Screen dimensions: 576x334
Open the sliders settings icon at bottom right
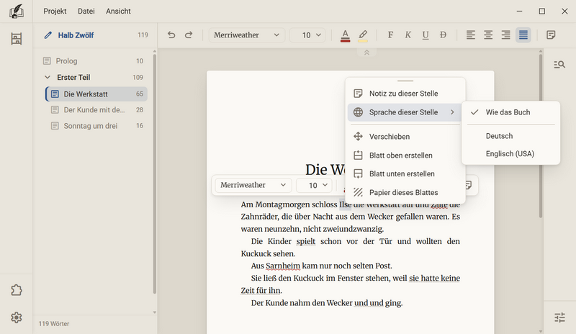560,317
